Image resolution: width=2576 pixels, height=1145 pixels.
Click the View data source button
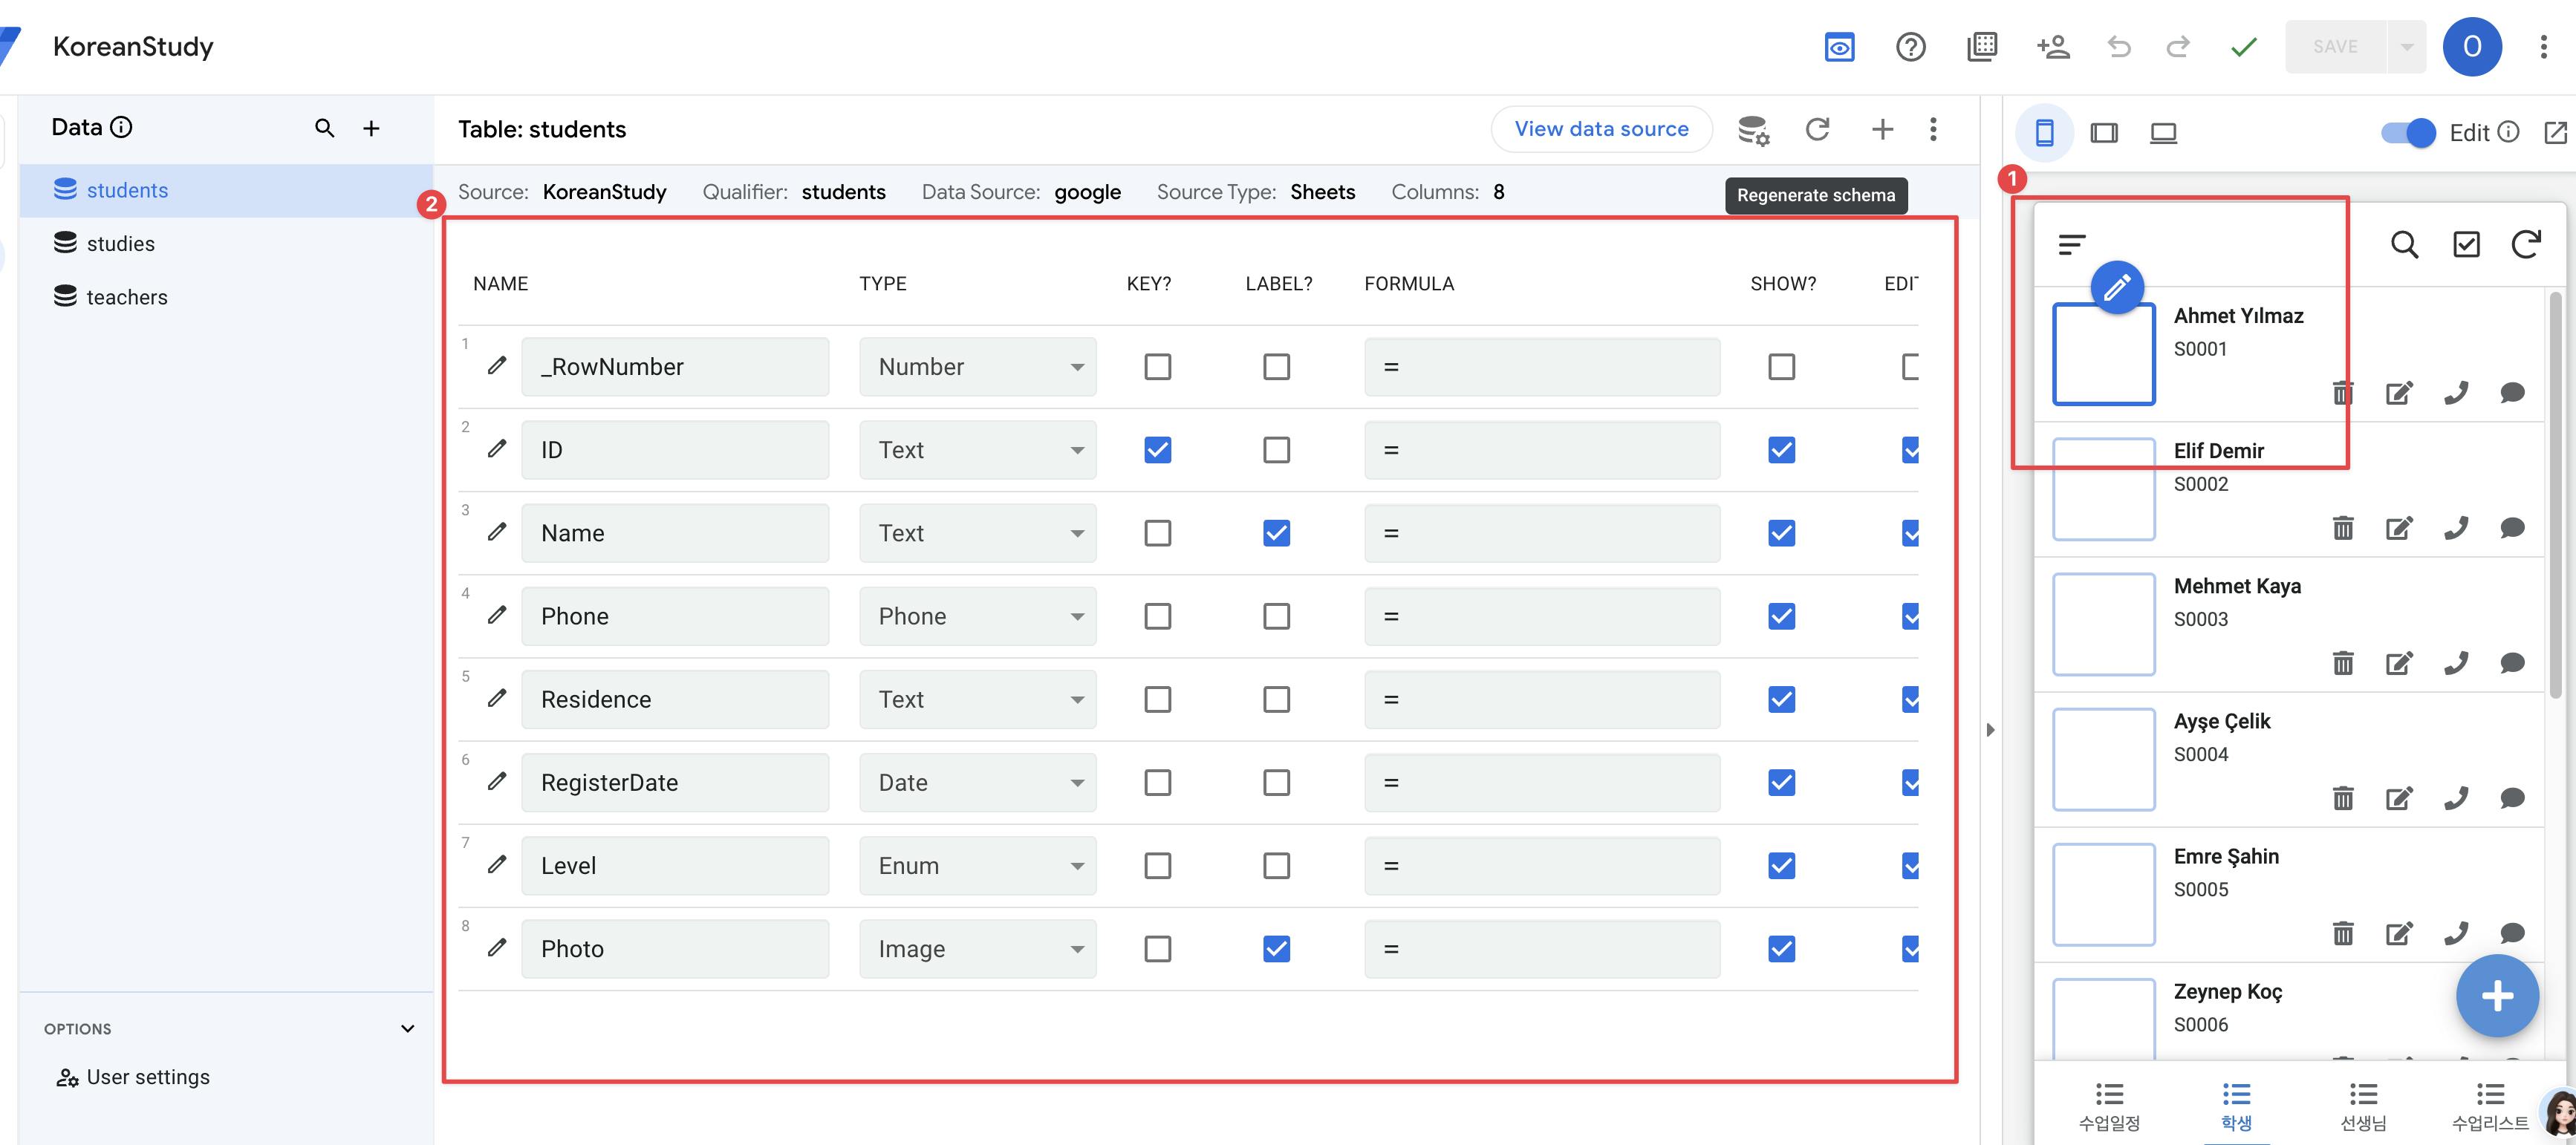[x=1601, y=129]
